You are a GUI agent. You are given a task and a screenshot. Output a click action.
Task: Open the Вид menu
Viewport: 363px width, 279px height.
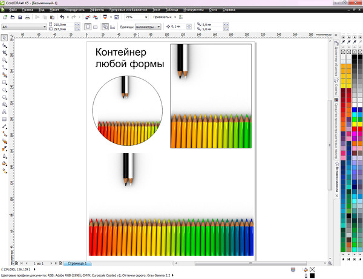41,10
